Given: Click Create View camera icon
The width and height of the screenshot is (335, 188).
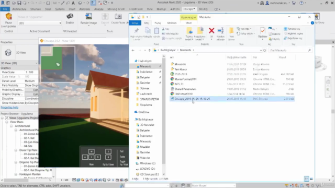Looking at the screenshot, I should pos(118,17).
